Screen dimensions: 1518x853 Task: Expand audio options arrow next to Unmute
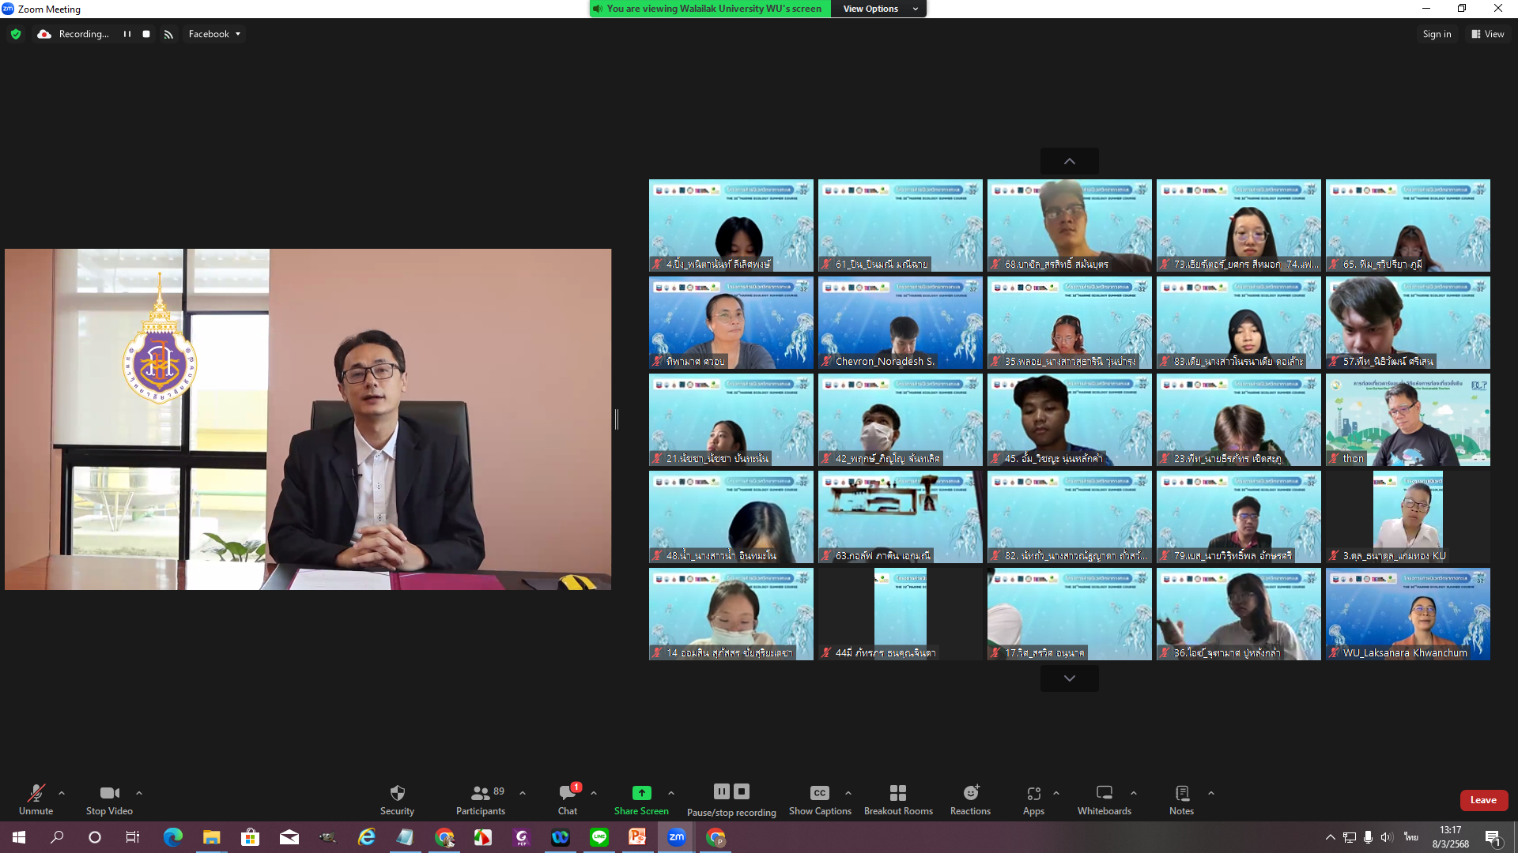(62, 793)
